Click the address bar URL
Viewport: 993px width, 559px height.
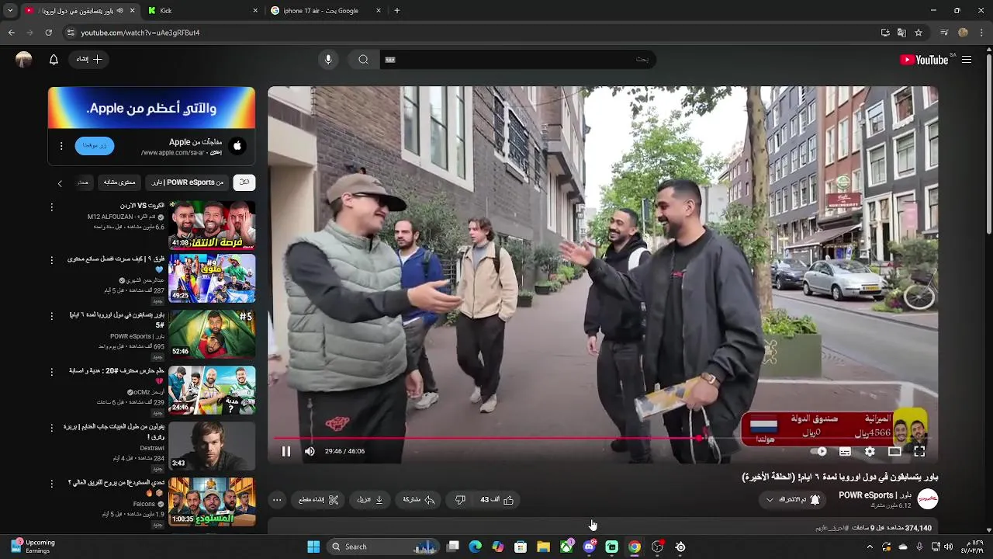coord(140,33)
